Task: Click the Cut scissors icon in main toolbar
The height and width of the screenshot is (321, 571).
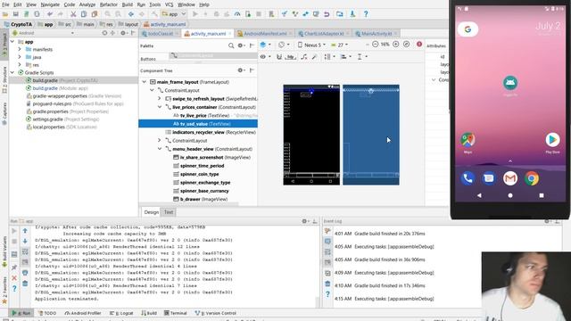Action: coord(73,14)
